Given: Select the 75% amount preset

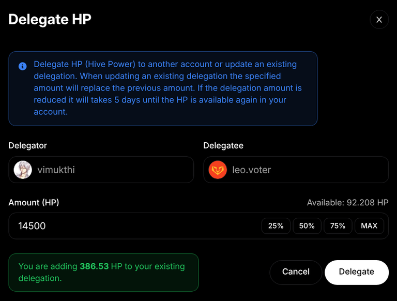Looking at the screenshot, I should click(338, 225).
